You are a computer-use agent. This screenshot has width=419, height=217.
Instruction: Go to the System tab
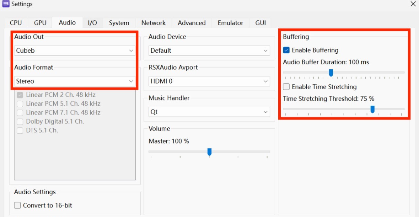coord(119,23)
